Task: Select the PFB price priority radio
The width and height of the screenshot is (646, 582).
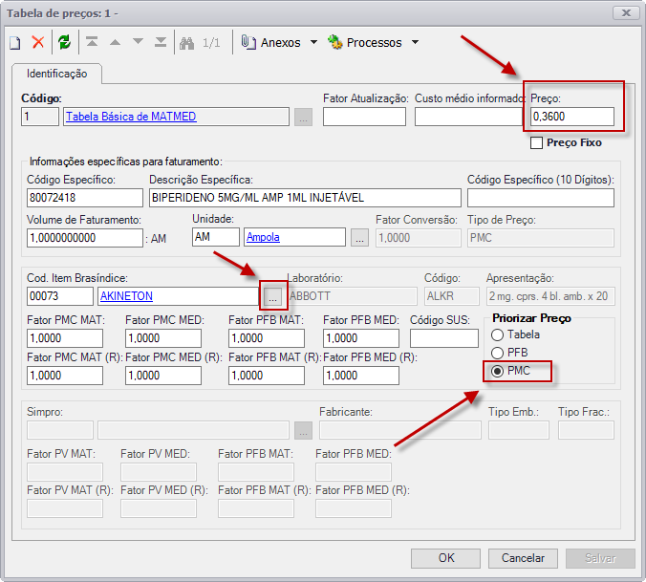Action: pos(497,353)
